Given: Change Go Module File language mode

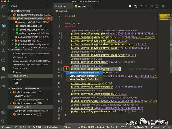Looking at the screenshot, I should (141, 127).
